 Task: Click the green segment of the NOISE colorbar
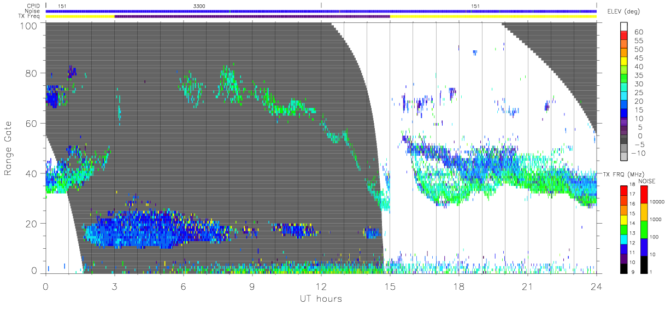(644, 230)
